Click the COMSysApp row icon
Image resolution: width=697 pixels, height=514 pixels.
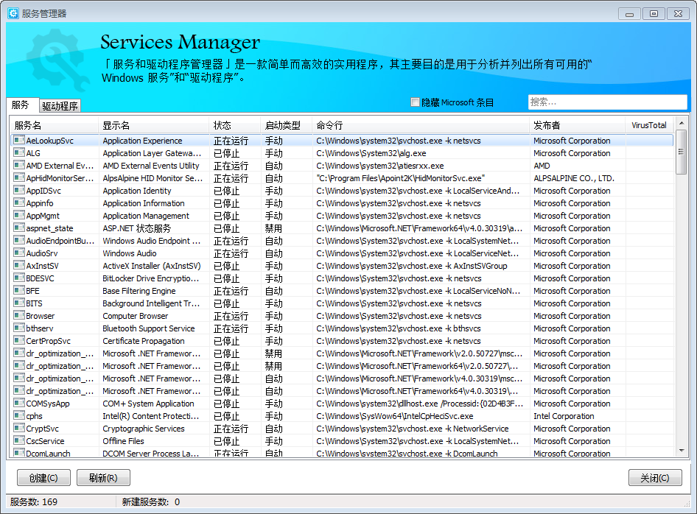[19, 404]
